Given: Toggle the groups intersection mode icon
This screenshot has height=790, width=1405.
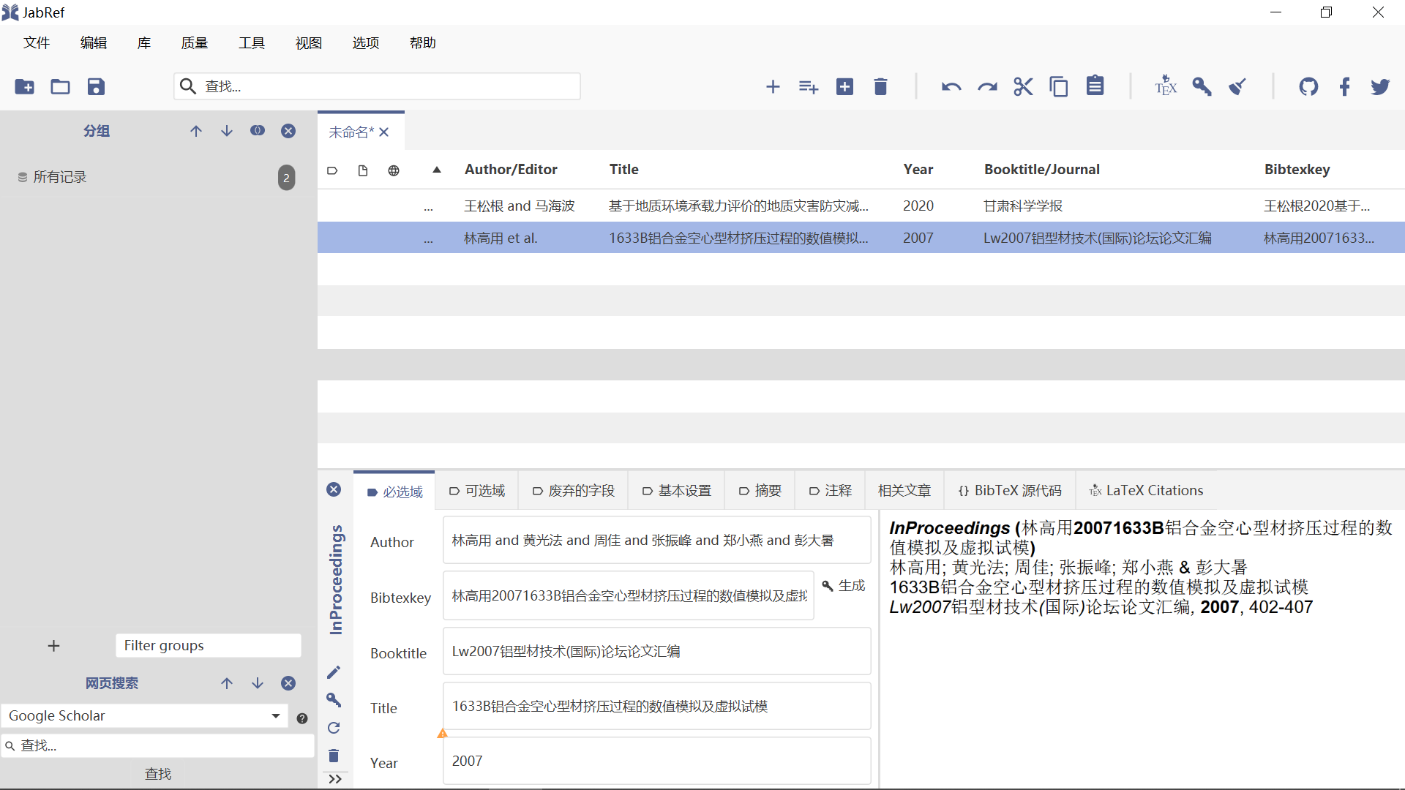Looking at the screenshot, I should coord(258,131).
